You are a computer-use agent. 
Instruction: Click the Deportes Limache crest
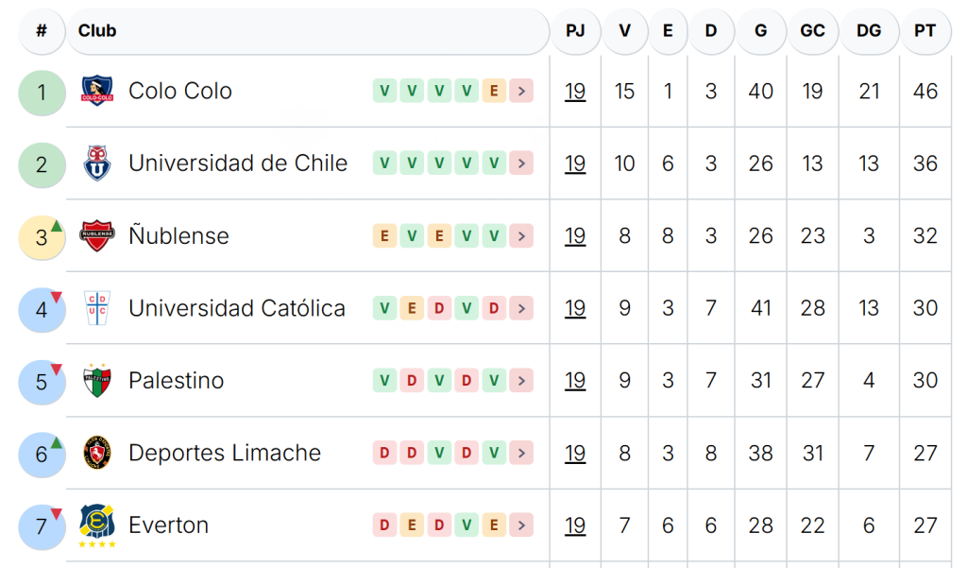click(97, 453)
